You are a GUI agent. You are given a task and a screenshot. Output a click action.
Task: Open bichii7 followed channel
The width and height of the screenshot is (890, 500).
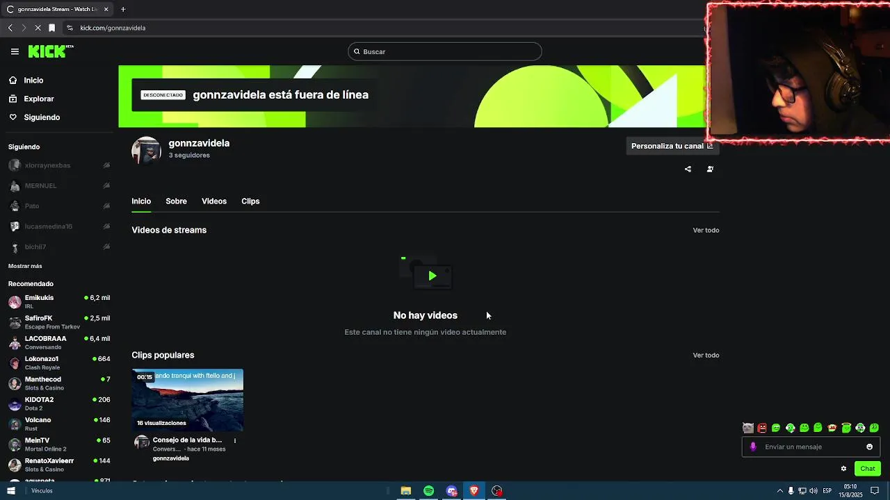(59, 247)
